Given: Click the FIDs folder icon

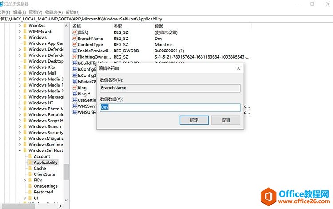Looking at the screenshot, I should coord(30,180).
